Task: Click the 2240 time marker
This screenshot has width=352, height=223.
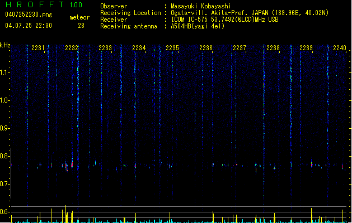Action: point(340,47)
